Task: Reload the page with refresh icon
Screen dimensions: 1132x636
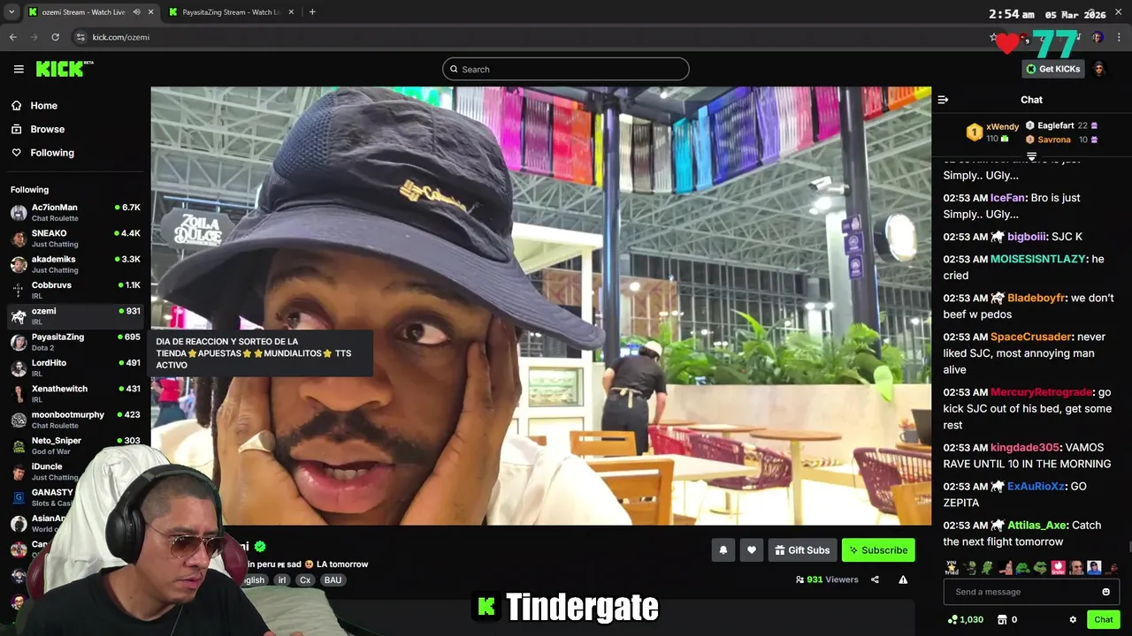Action: pos(55,37)
